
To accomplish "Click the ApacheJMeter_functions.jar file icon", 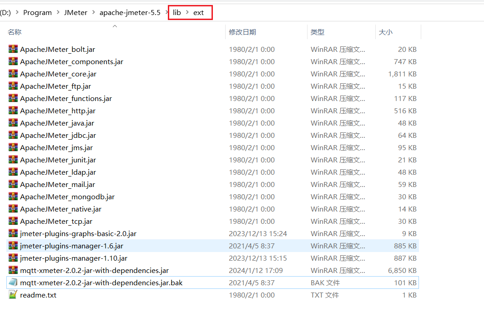I will (x=13, y=98).
